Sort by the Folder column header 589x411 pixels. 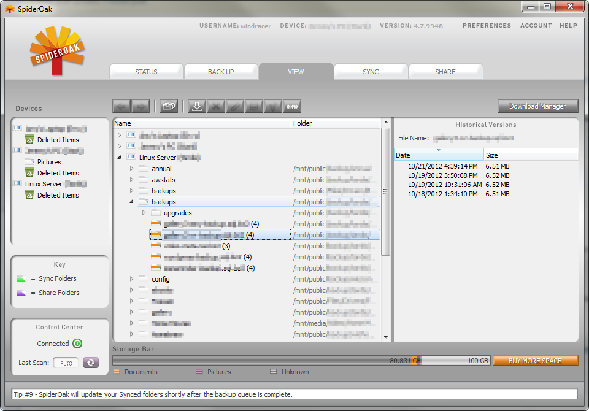336,123
